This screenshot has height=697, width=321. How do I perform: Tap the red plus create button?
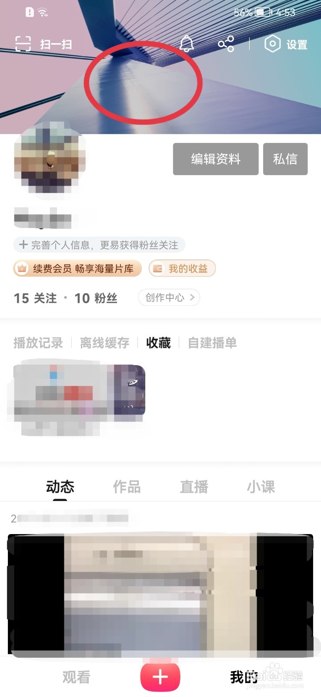[x=160, y=677]
